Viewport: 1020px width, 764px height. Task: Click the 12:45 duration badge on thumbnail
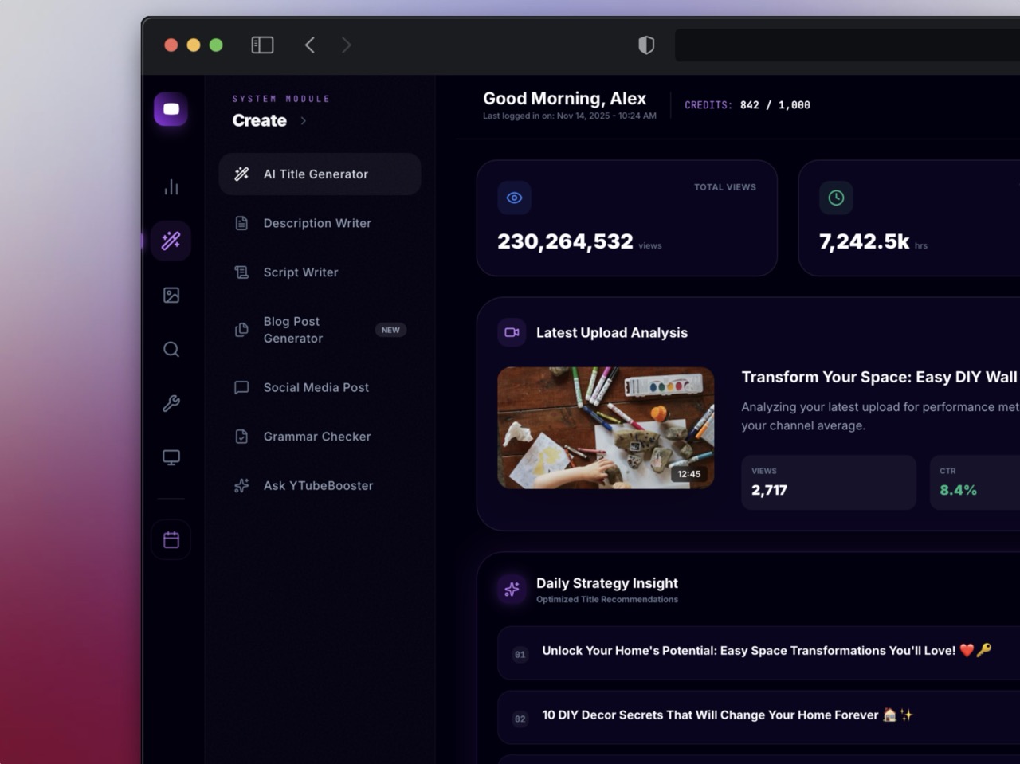(x=688, y=474)
